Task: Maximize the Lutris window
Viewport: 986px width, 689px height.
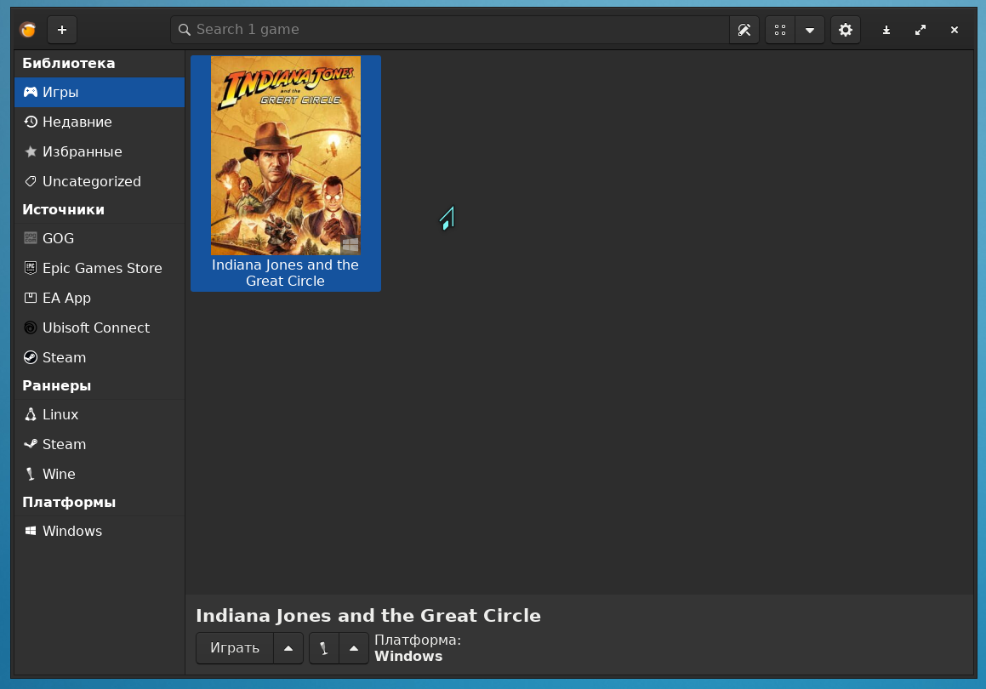Action: point(920,30)
